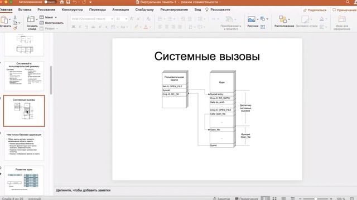Screen dimensions: 357x200
Task: Click the Copy icon
Action: point(15,23)
